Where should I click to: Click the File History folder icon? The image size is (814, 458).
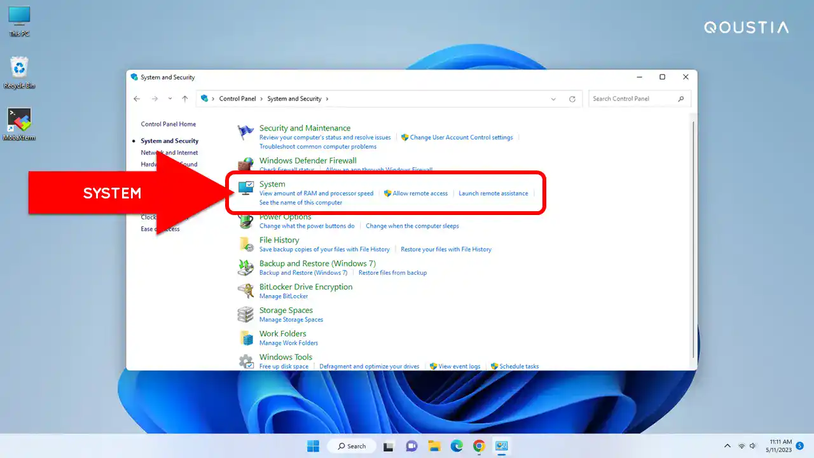(x=245, y=244)
